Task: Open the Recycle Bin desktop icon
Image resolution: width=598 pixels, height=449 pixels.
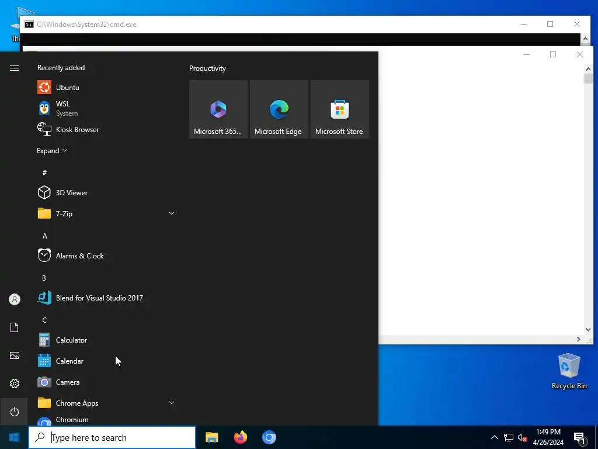Action: pos(569,371)
